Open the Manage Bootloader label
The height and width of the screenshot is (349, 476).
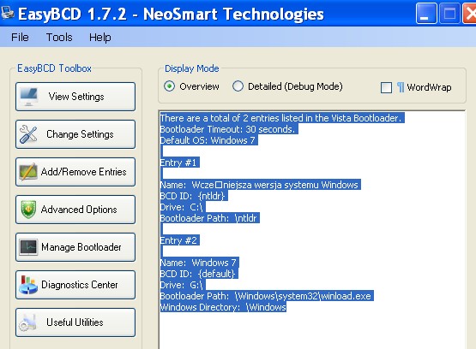pyautogui.click(x=81, y=247)
